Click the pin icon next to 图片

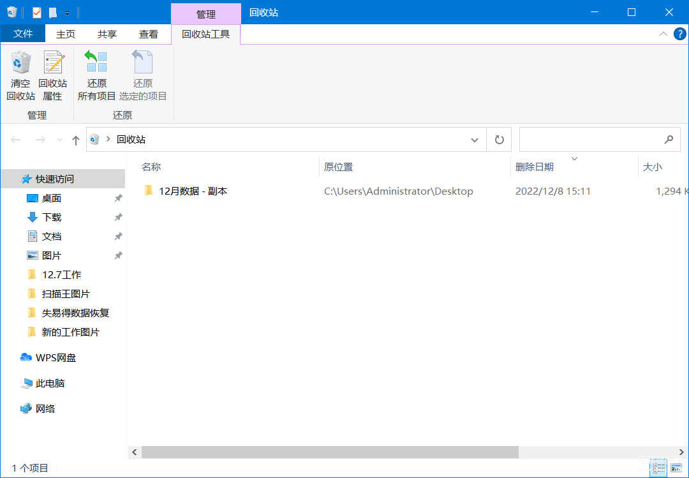click(x=118, y=255)
